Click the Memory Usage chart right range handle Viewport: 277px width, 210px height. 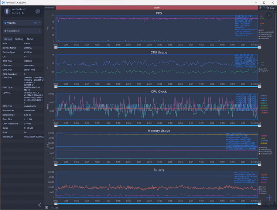tap(260, 165)
